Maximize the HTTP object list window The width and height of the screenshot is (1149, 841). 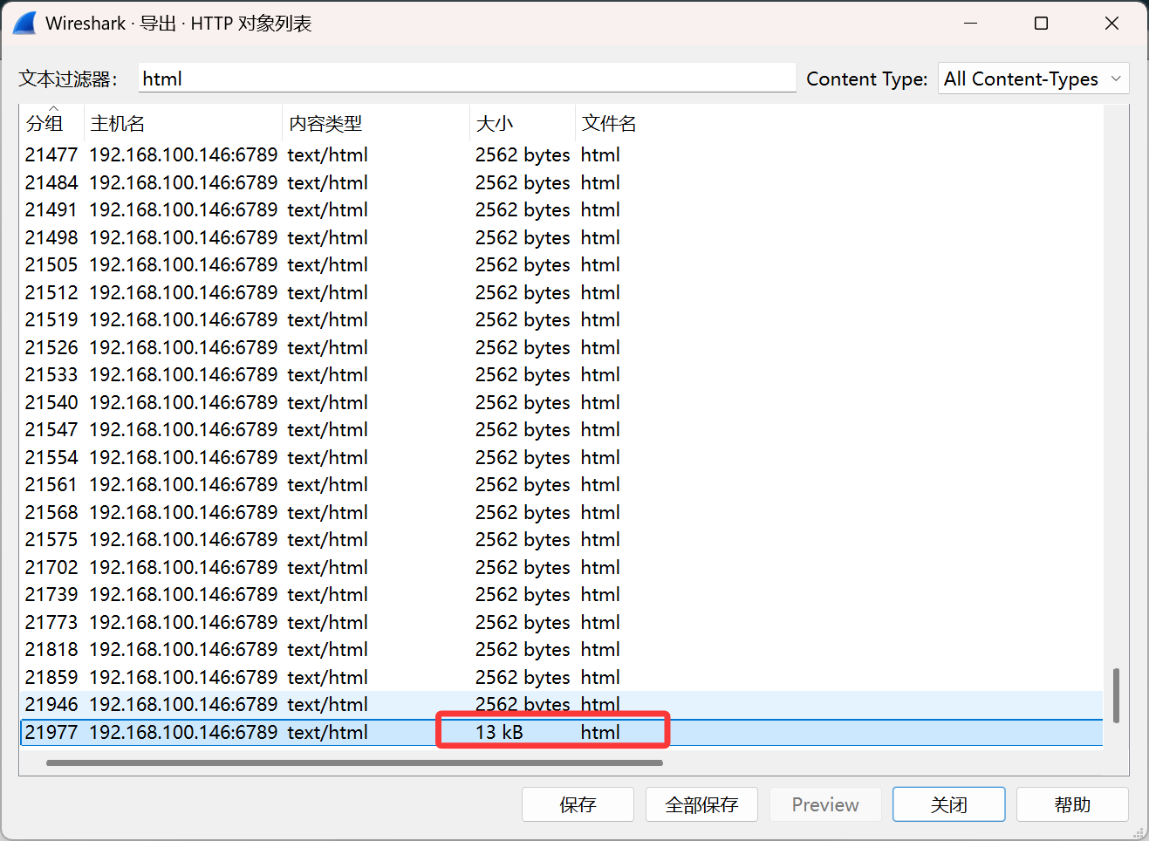coord(1041,24)
